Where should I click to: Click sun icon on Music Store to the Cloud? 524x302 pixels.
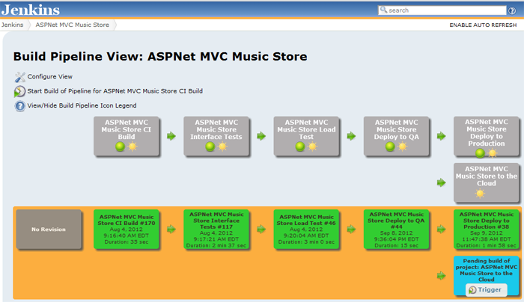pyautogui.click(x=481, y=193)
